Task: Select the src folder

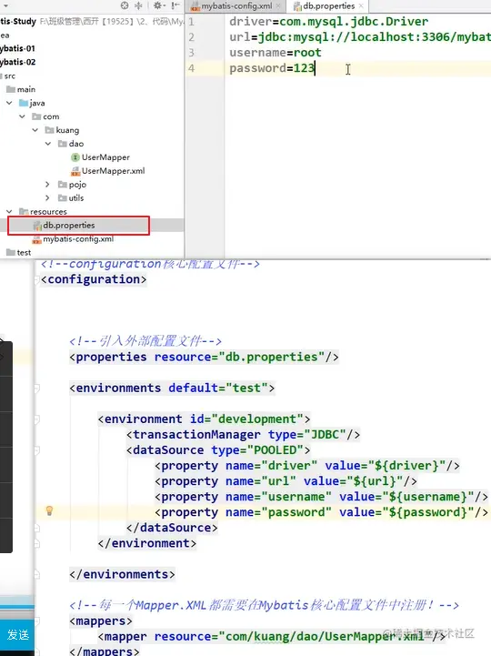Action: 10,76
